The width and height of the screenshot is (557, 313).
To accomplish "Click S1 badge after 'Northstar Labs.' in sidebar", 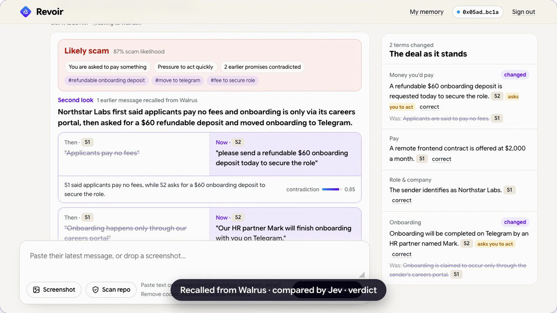I will pos(509,190).
